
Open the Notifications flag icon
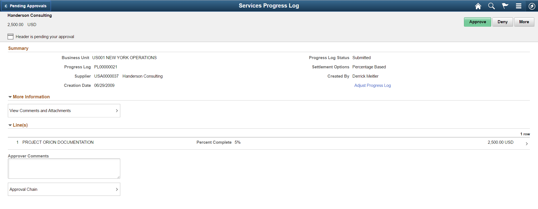coord(505,6)
